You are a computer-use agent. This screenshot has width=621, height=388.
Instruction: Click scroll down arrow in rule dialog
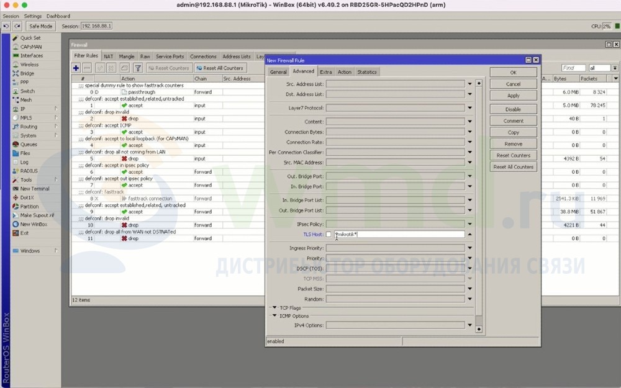click(x=479, y=329)
